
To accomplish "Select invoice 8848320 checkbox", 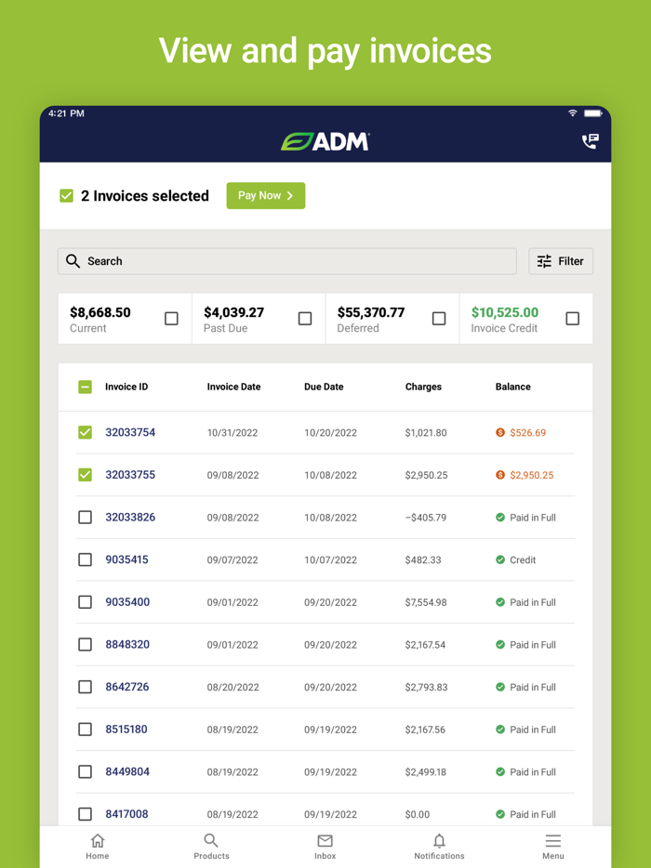I will point(85,644).
